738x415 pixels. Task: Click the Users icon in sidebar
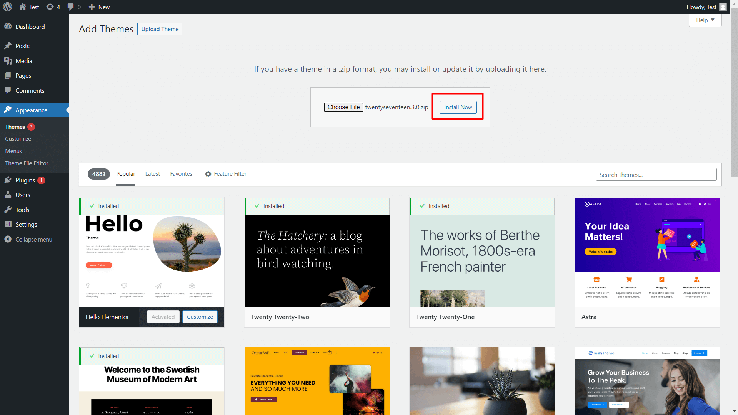coord(8,195)
